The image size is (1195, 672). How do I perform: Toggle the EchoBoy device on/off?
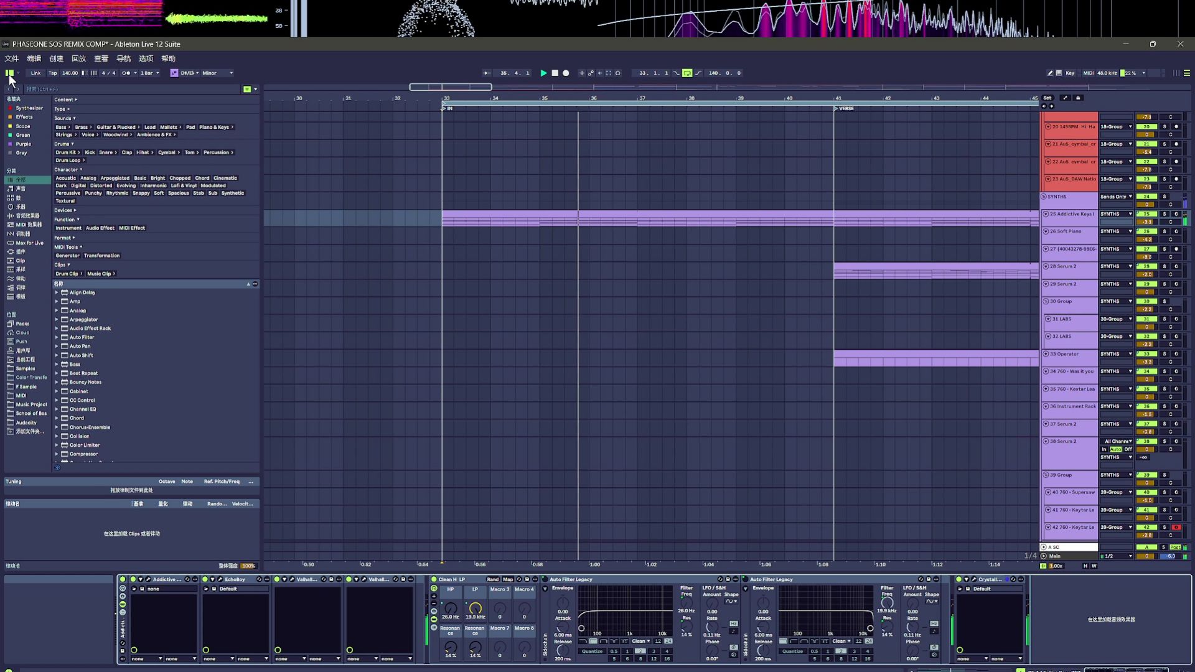[x=205, y=579]
